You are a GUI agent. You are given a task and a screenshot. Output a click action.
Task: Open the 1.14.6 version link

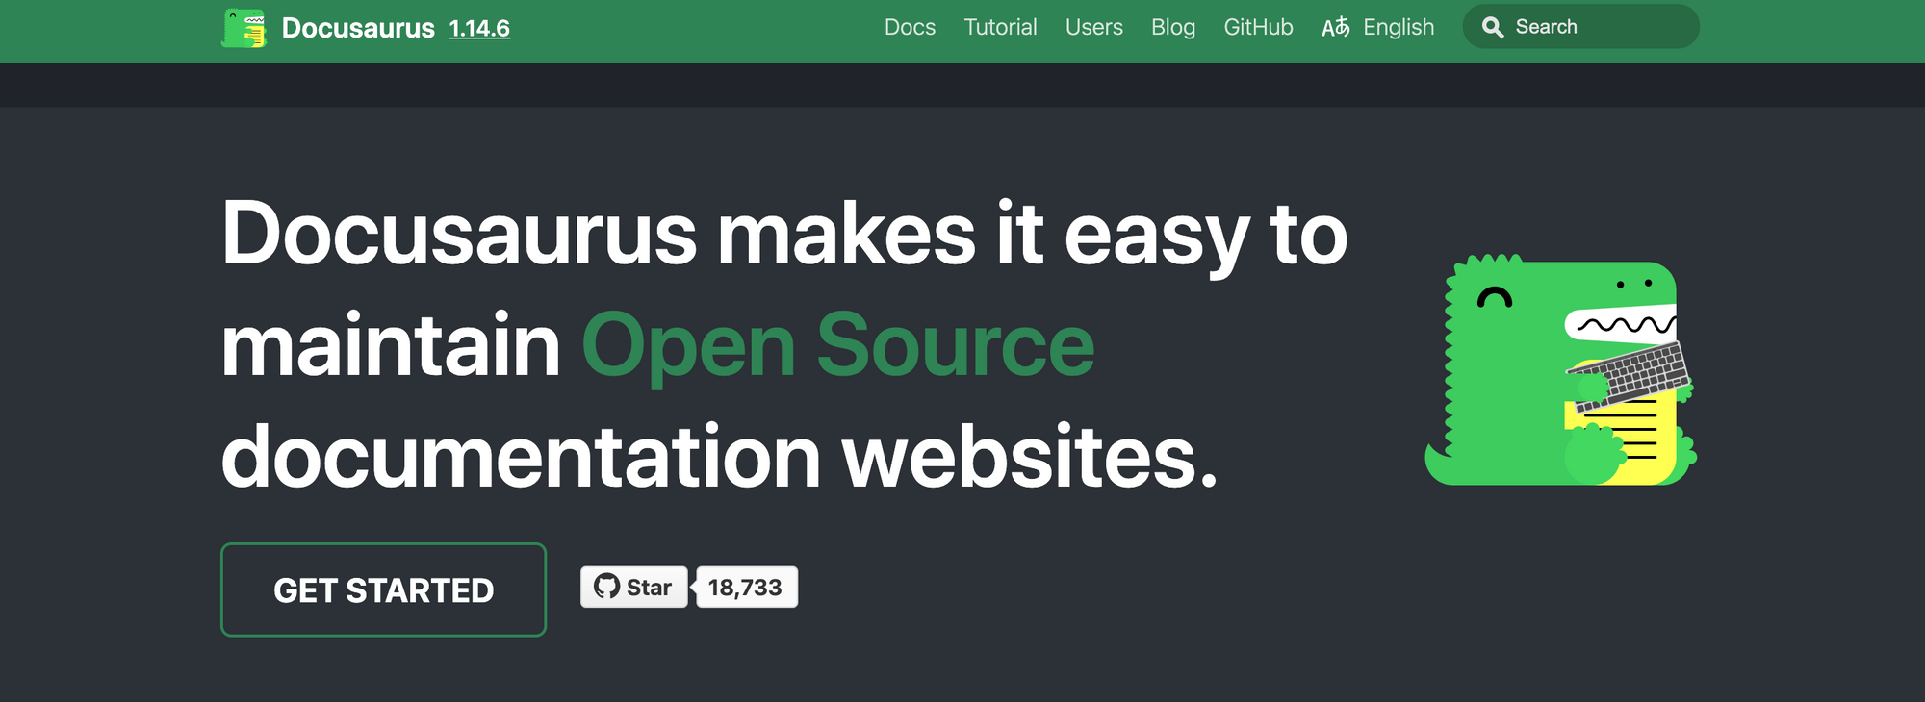point(479,28)
